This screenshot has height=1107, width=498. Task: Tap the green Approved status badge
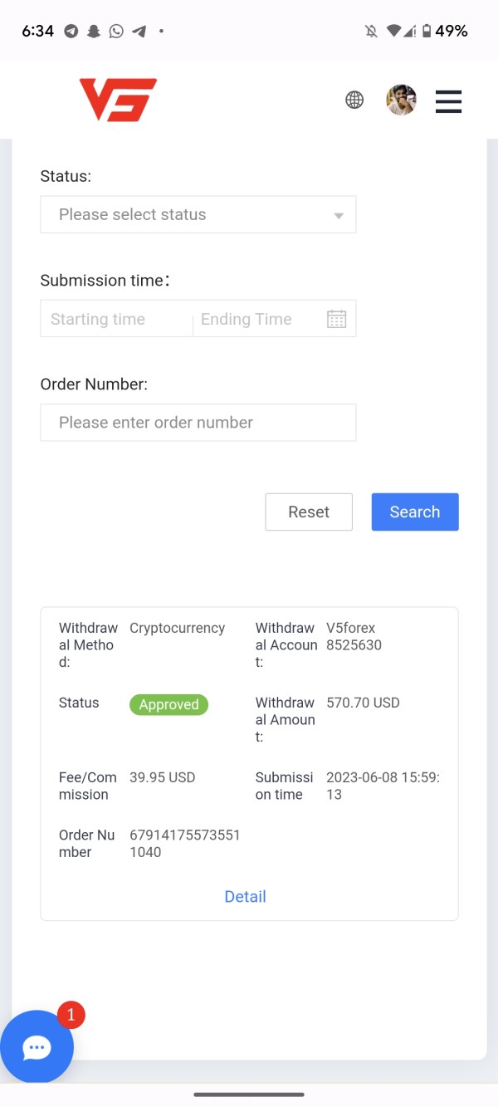[x=168, y=704]
